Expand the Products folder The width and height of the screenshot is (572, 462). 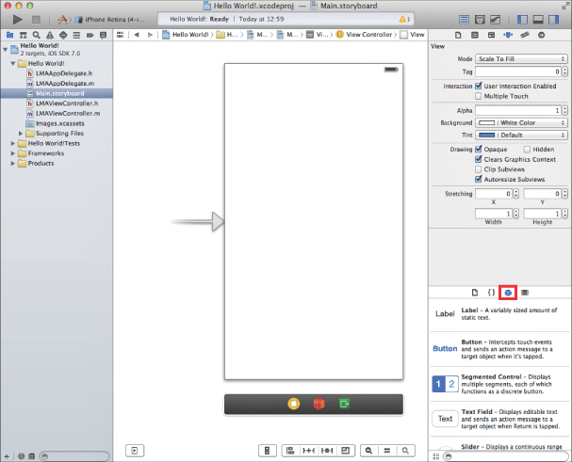tap(13, 163)
